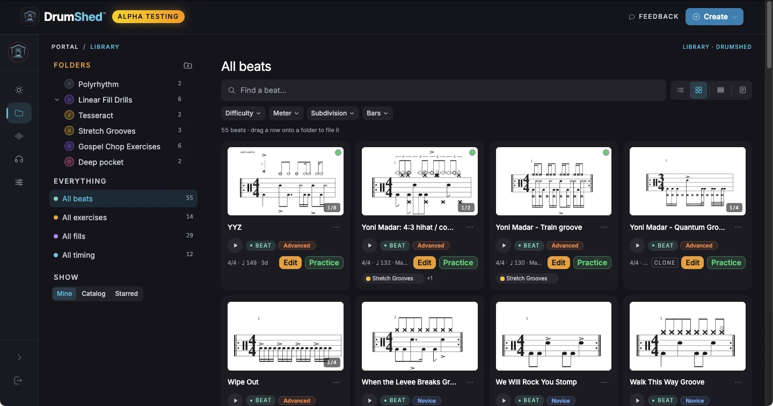773x406 pixels.
Task: Open the Subdivision filter dropdown
Action: point(333,113)
